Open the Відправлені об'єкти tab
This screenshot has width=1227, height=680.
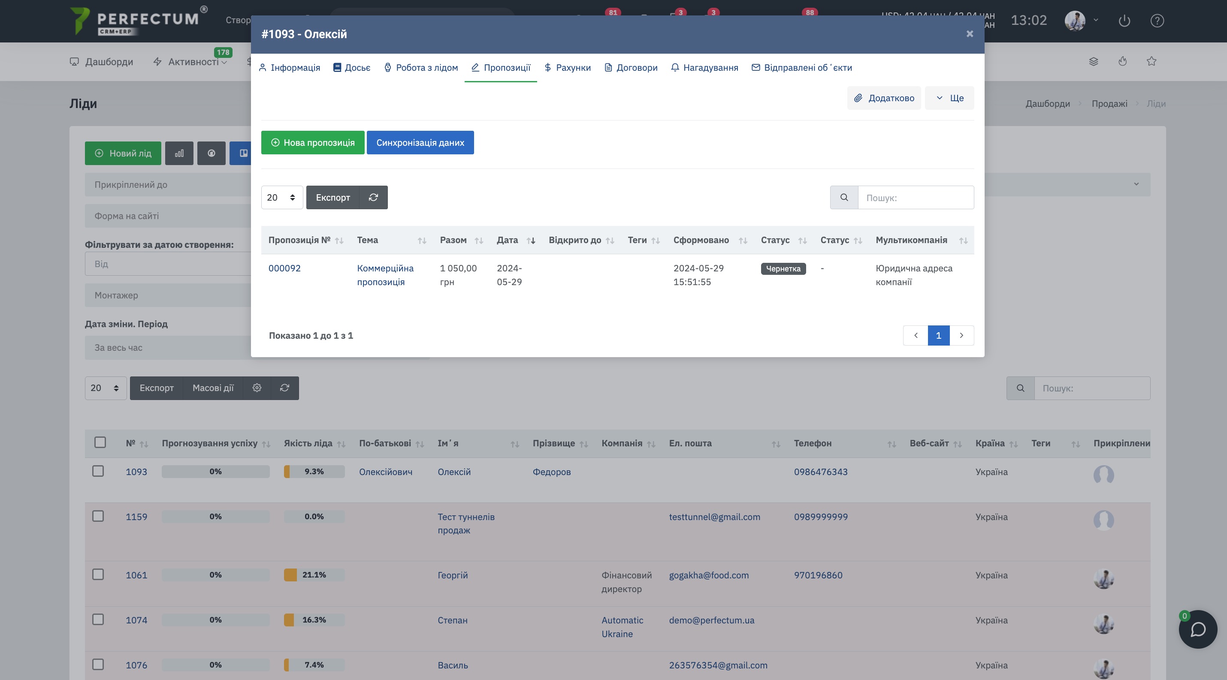[802, 68]
